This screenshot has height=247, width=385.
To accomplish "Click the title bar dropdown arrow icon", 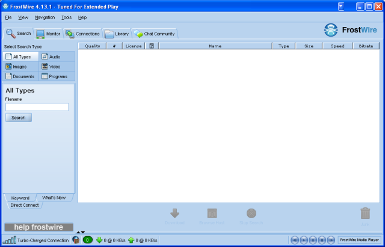I will coord(341,7).
